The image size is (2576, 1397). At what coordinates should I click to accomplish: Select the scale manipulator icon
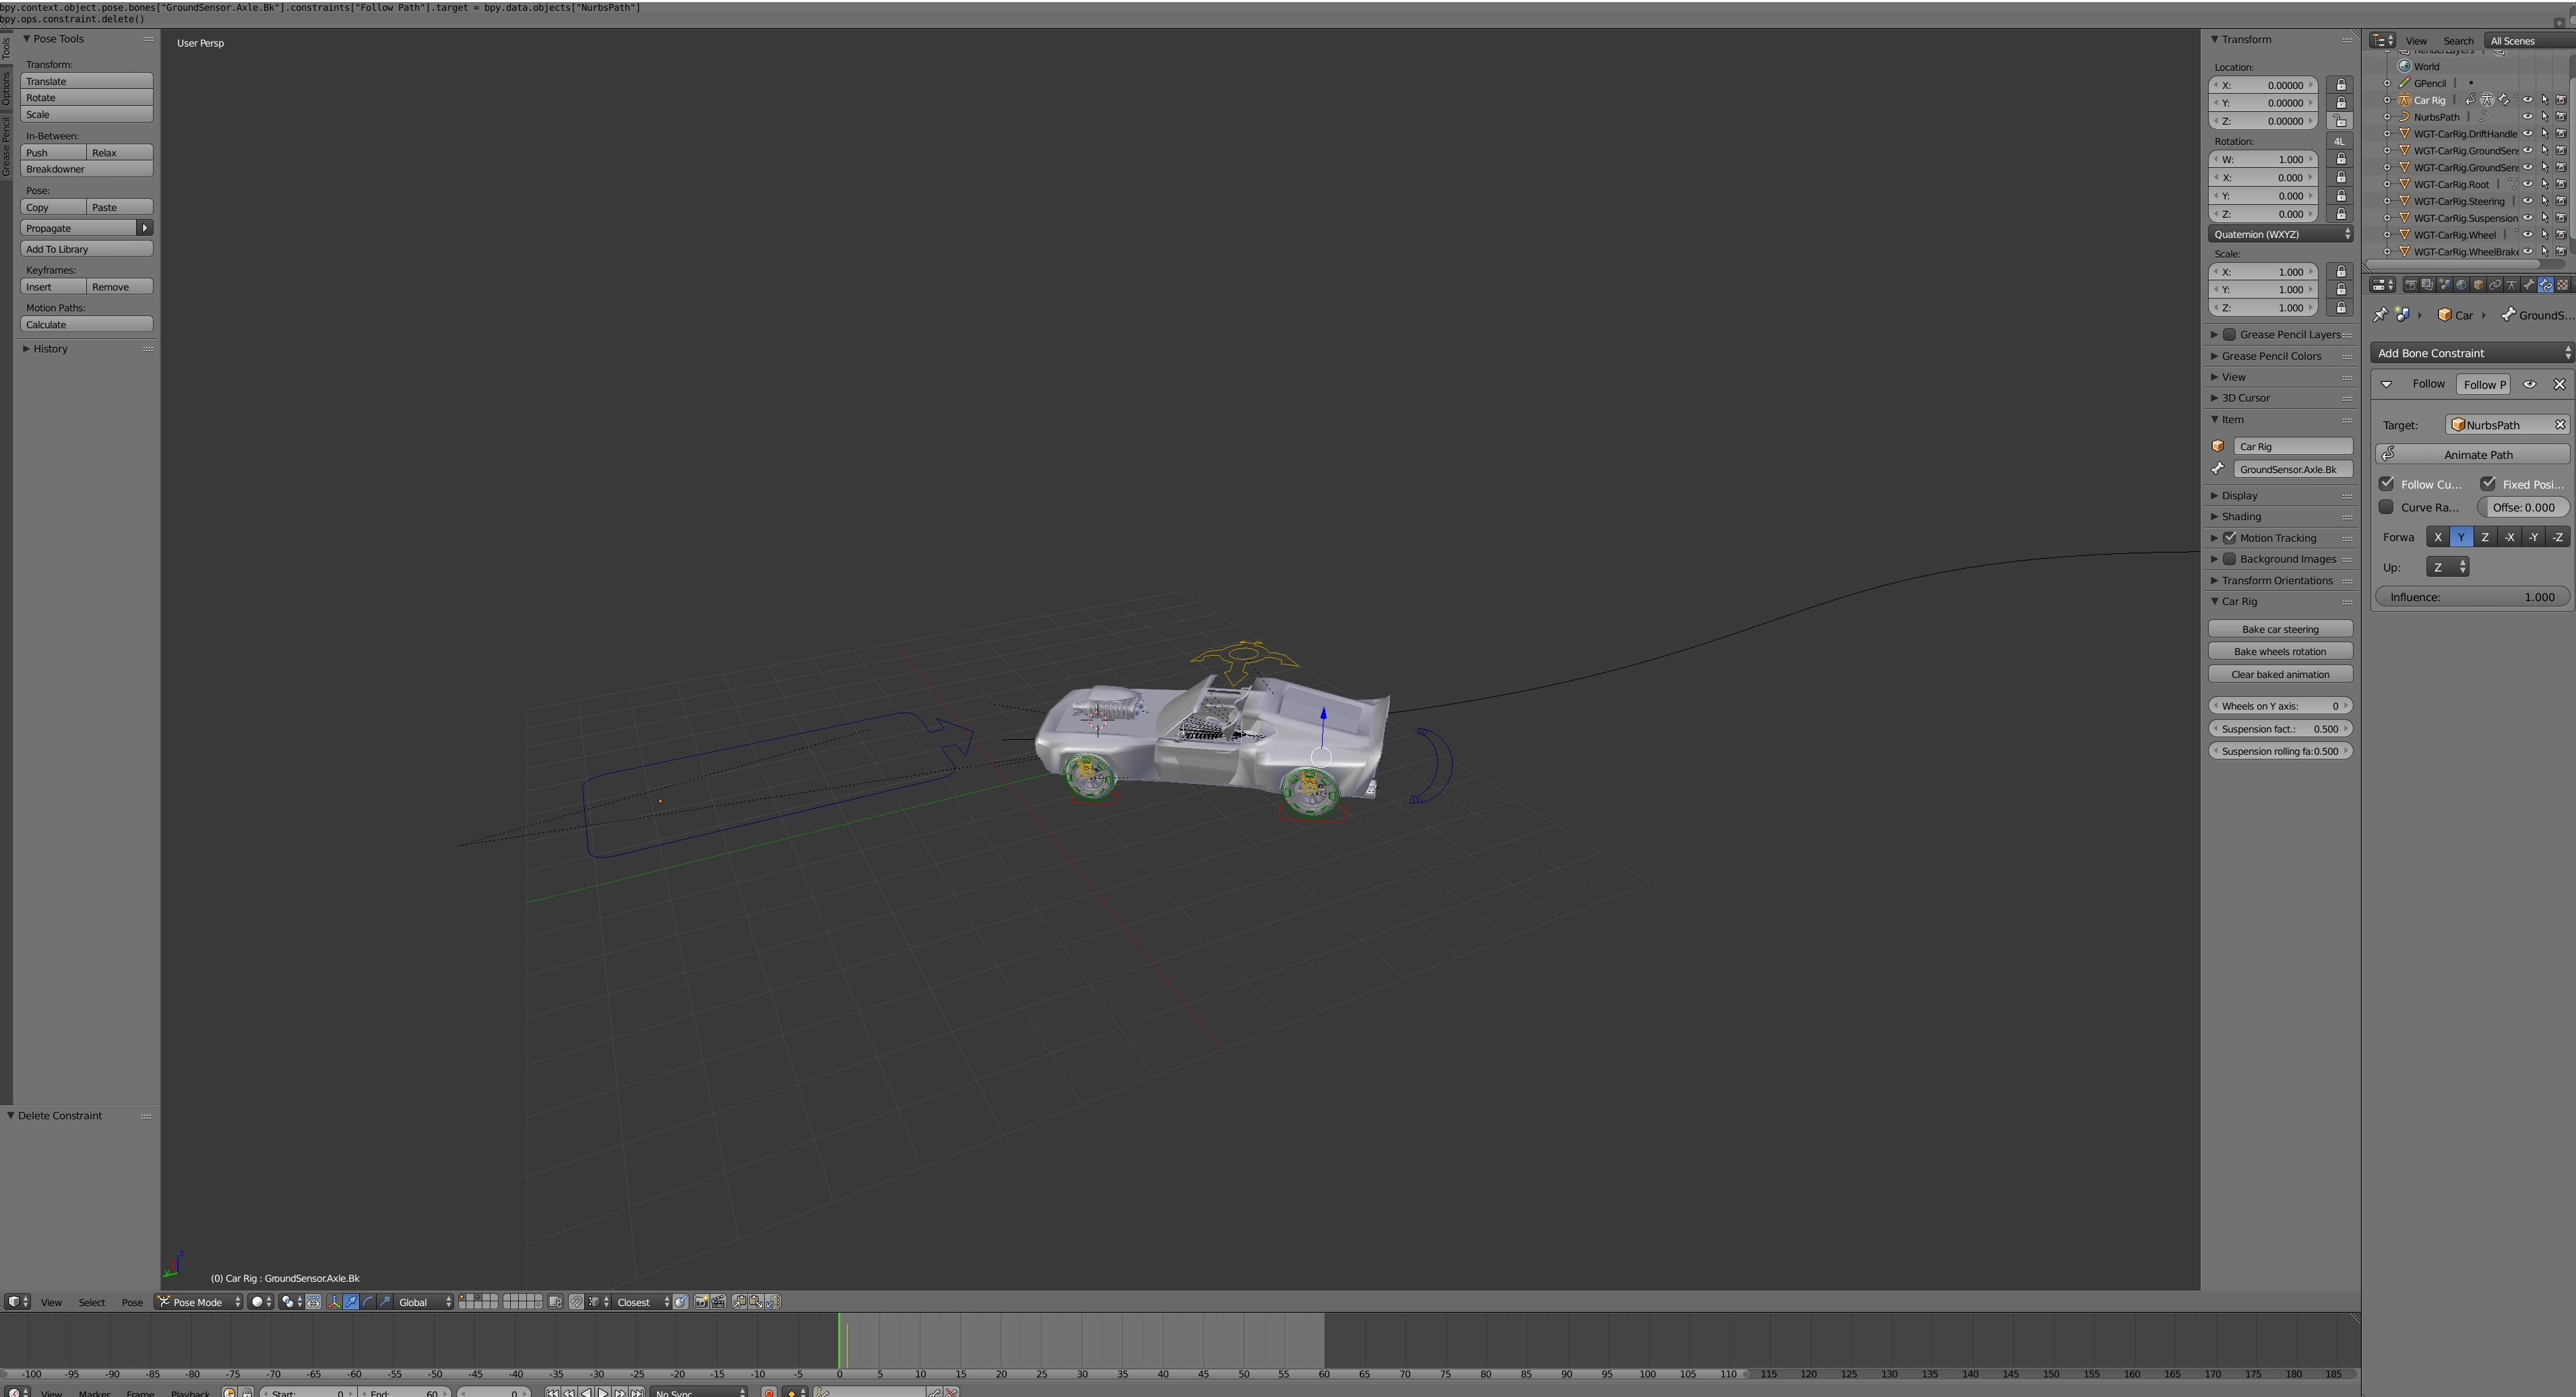(x=385, y=1302)
